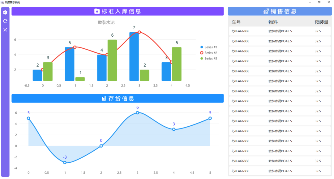Toggle Series #3 in the chart legend
This screenshot has height=179, width=334.
(x=209, y=59)
